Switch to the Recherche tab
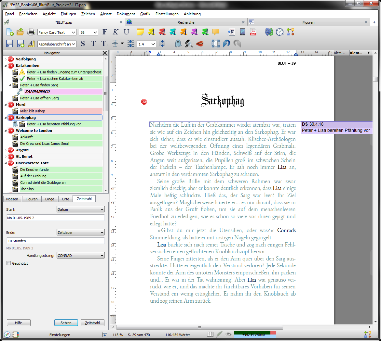The image size is (381, 341). [x=186, y=22]
